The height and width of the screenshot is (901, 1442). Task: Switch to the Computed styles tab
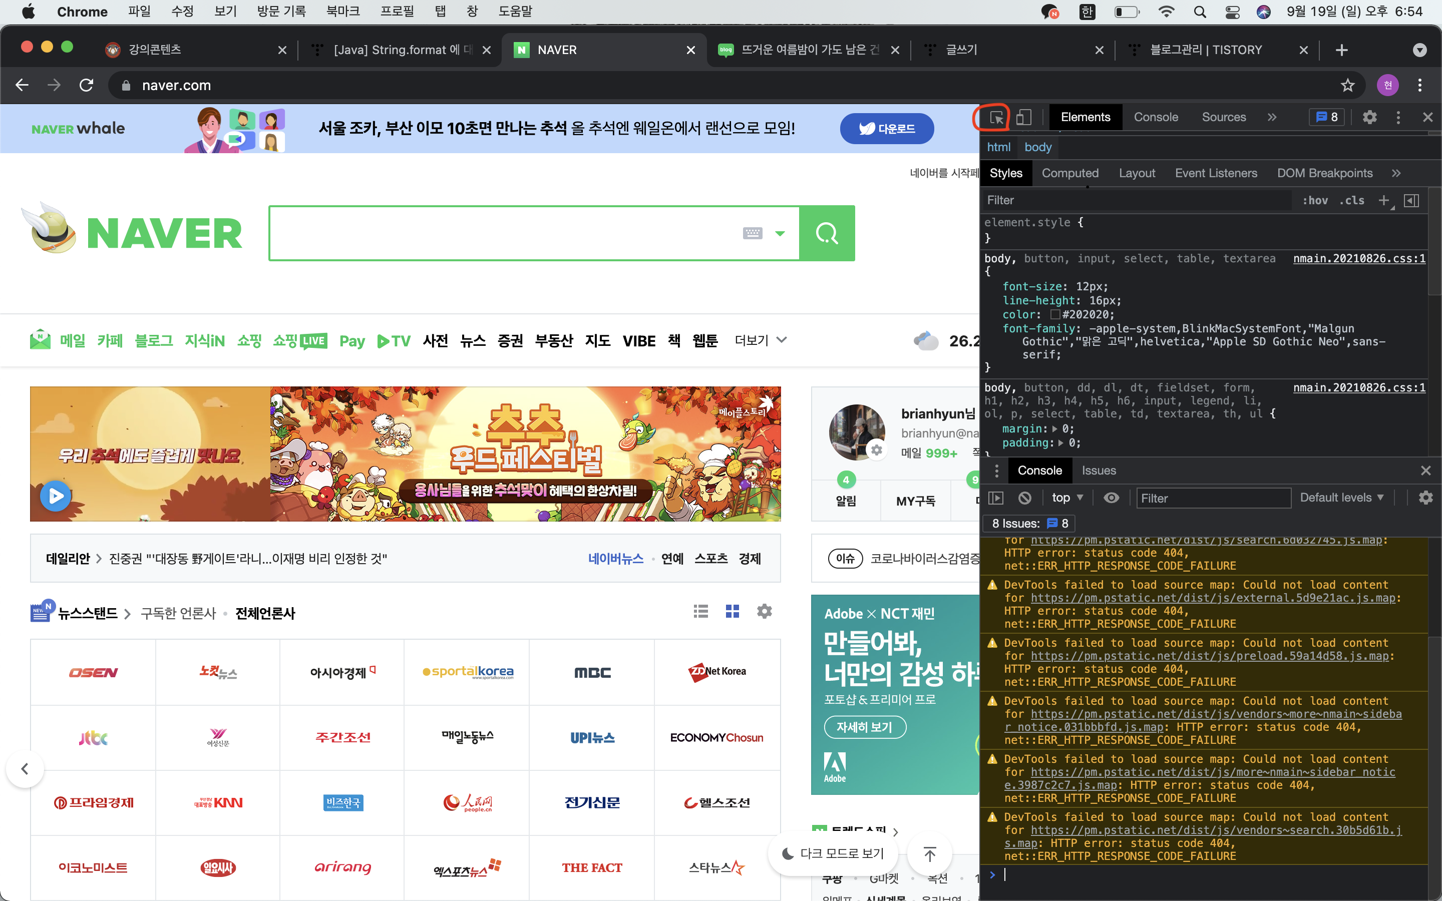click(1069, 173)
